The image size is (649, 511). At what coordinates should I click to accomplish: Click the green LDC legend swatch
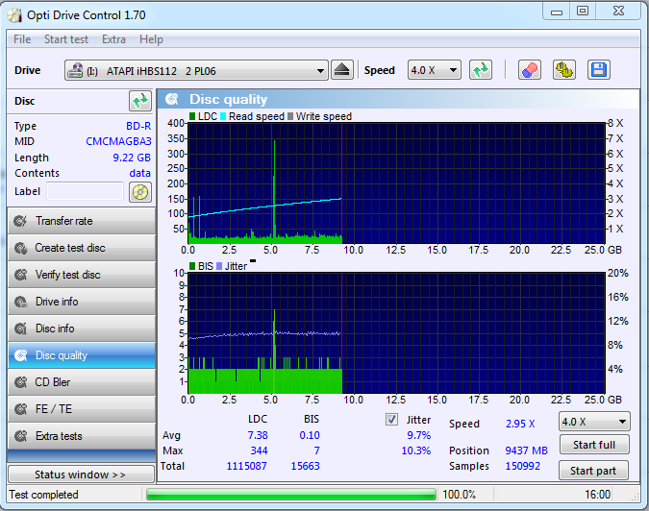click(x=192, y=116)
